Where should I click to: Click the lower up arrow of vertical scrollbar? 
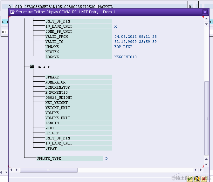tap(206, 159)
